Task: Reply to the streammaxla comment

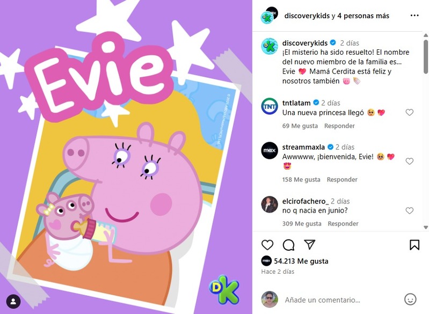Action: coord(342,179)
